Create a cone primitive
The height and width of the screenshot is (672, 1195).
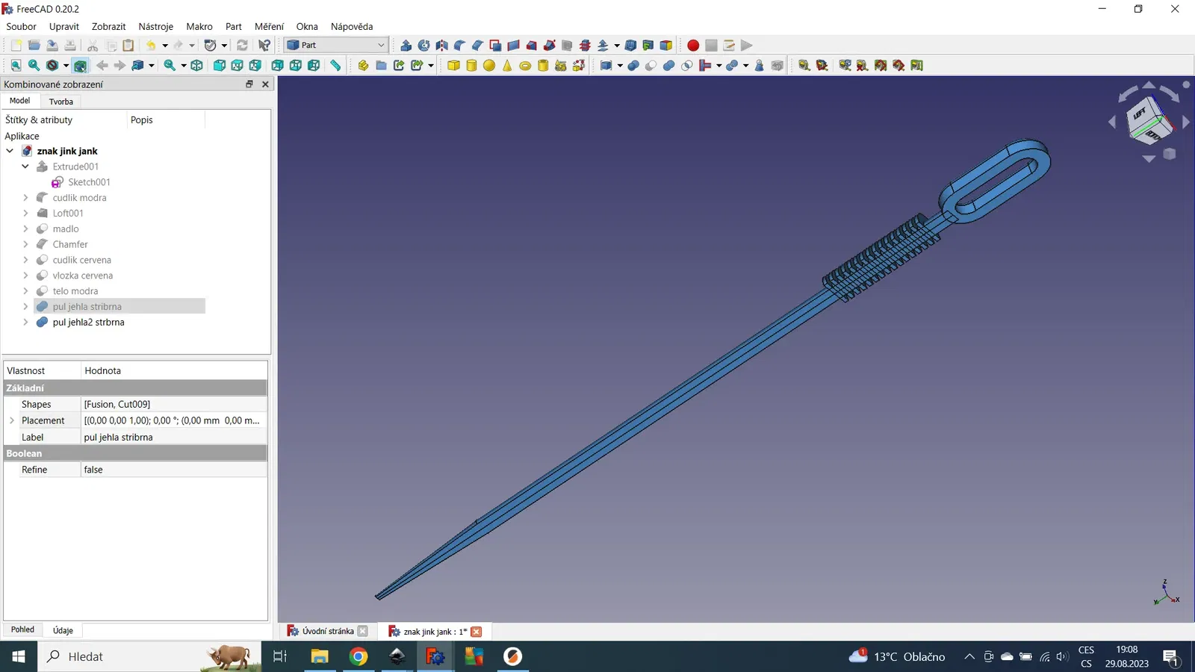[x=507, y=66]
